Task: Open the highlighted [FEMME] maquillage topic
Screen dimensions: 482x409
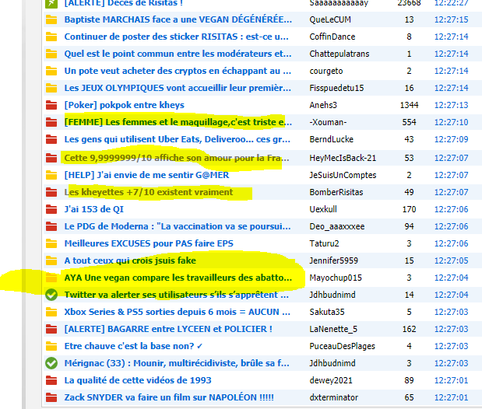Action: tap(174, 122)
